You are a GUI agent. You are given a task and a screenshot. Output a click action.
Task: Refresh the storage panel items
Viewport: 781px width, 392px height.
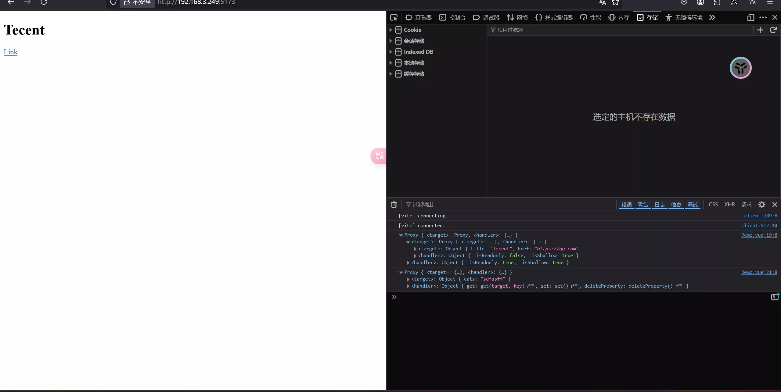[x=773, y=30]
